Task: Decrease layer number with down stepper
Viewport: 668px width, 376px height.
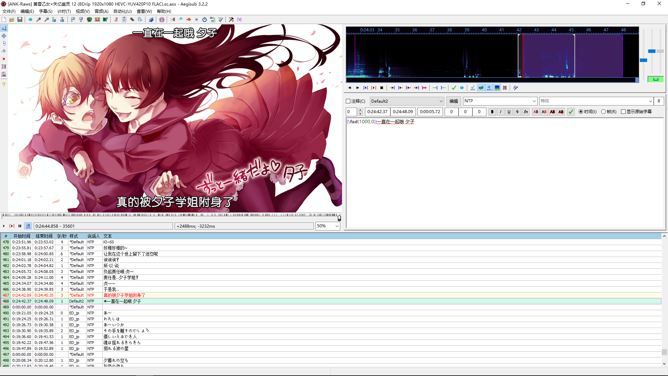Action: pos(360,113)
